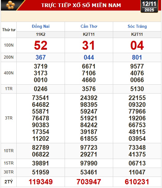Viewport: 162px width, 188px height.
Task: Select the 1TR prize row label
Action: point(9,89)
